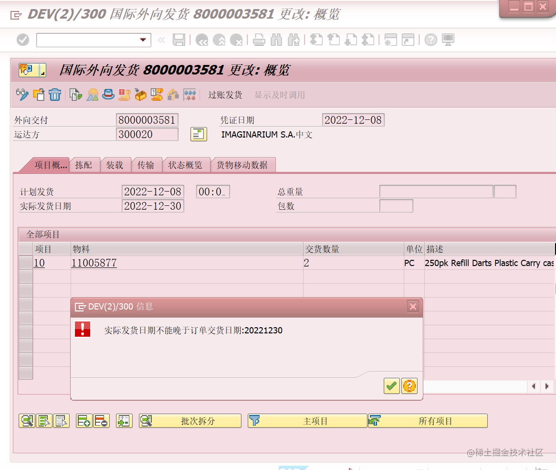Open search with the binoculars icon

pos(276,40)
